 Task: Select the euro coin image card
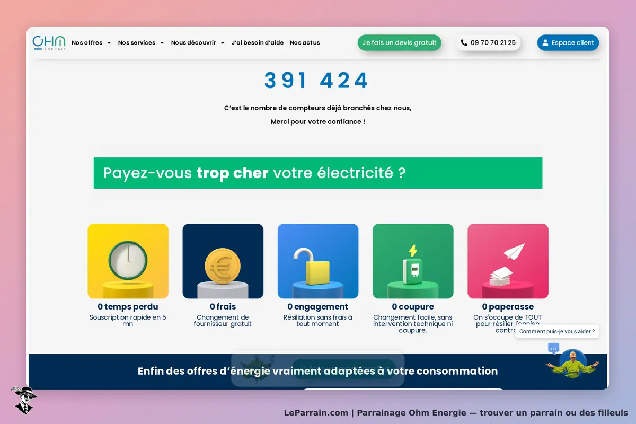(223, 261)
